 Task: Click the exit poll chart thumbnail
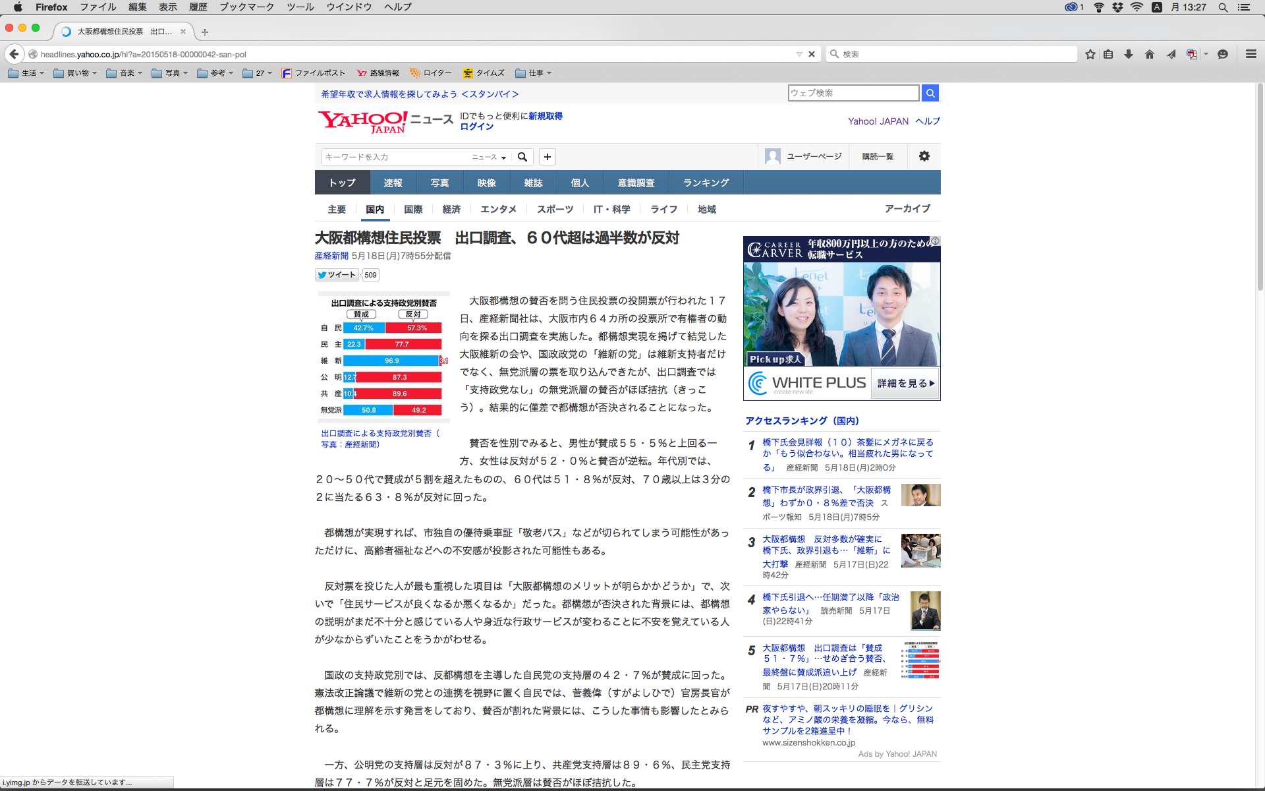383,357
